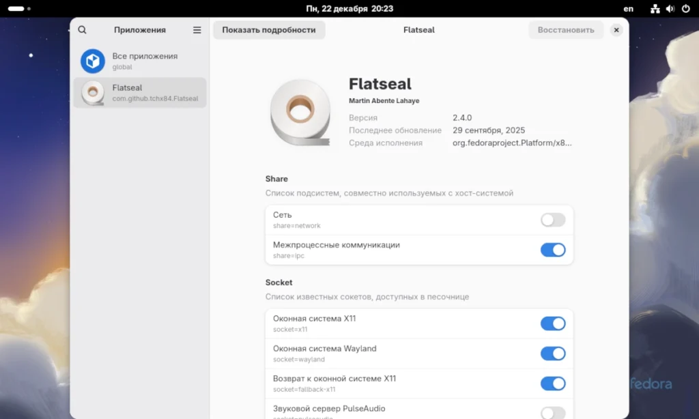The image size is (699, 419).
Task: Click the large Flatseal app name heading
Action: tap(380, 84)
